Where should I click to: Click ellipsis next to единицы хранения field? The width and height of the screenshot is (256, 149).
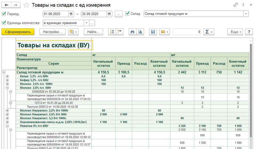(x=92, y=23)
